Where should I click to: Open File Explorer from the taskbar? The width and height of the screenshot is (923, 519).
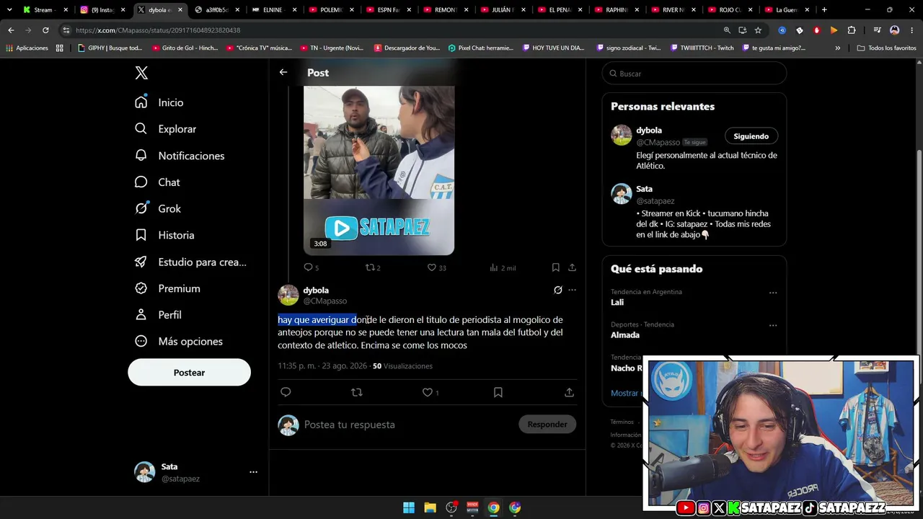(x=430, y=507)
